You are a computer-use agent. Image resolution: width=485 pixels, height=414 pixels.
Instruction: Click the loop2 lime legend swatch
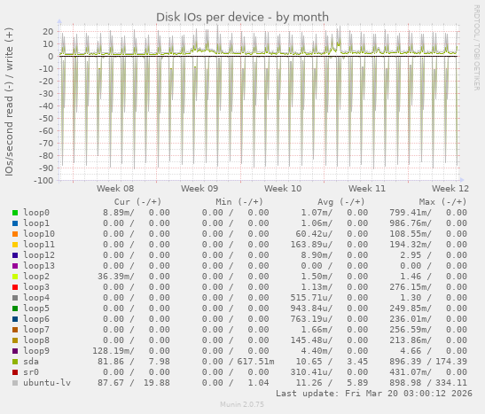point(15,277)
